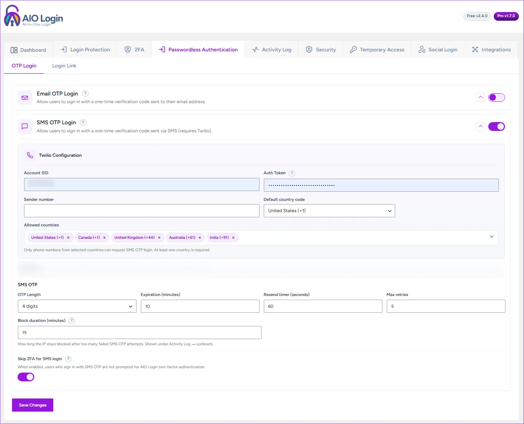Switch to Login Protection tab
This screenshot has height=424, width=524.
point(85,50)
